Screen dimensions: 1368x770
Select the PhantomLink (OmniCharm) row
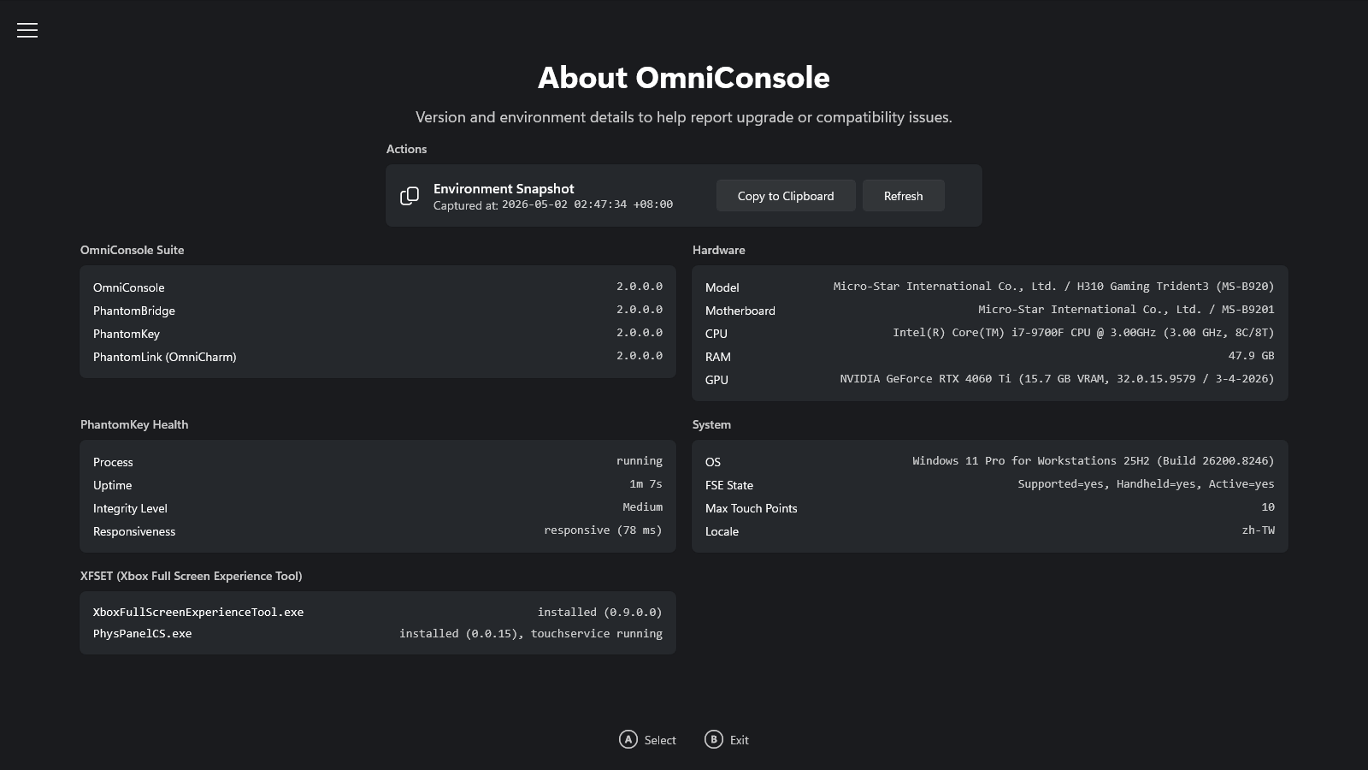378,357
